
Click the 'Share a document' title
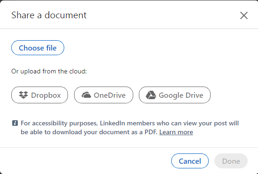click(49, 15)
